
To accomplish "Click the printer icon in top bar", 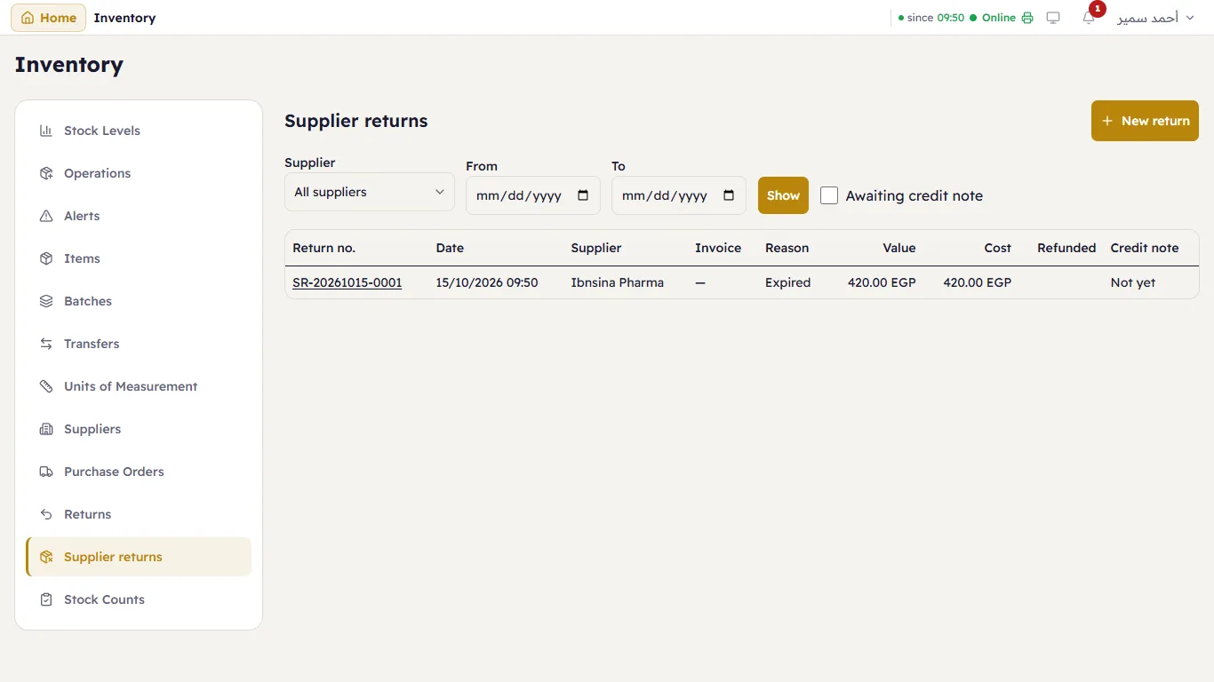I will [x=1027, y=18].
